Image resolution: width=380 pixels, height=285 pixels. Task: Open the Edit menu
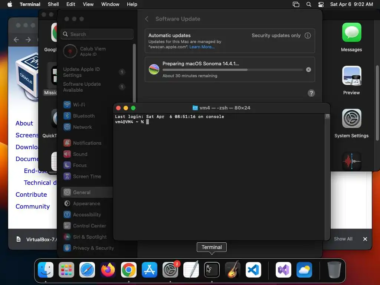pyautogui.click(x=71, y=4)
